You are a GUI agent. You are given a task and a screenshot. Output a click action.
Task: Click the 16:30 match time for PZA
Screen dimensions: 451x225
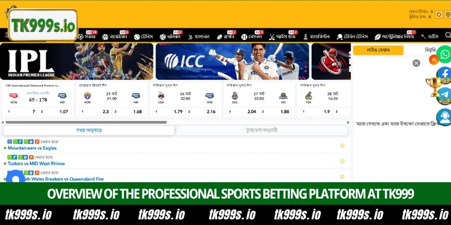coord(333,99)
